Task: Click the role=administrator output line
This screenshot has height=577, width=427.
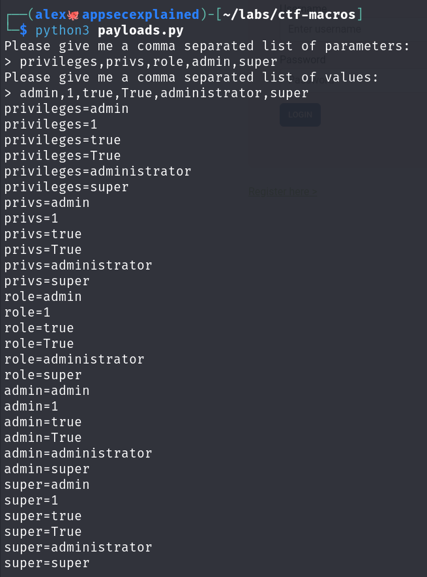Action: [x=74, y=360]
